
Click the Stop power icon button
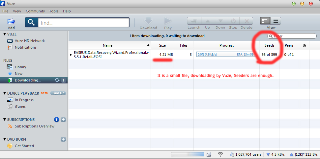[x=233, y=21]
